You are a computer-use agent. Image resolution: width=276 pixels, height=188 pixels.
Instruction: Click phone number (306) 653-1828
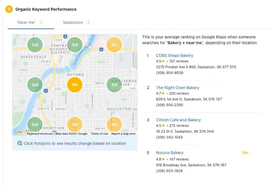(169, 171)
